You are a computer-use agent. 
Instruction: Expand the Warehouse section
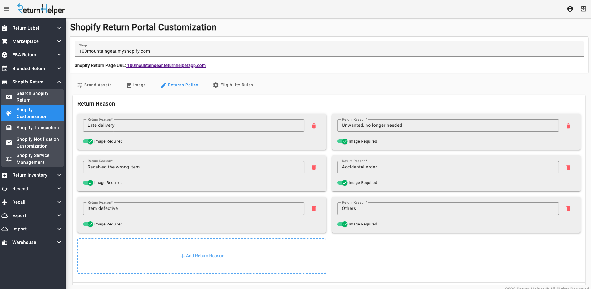pos(32,242)
